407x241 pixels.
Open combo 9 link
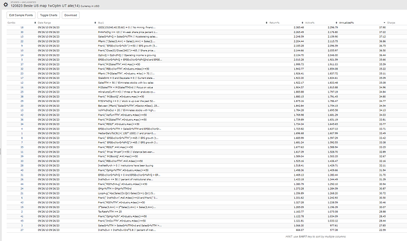click(22, 46)
